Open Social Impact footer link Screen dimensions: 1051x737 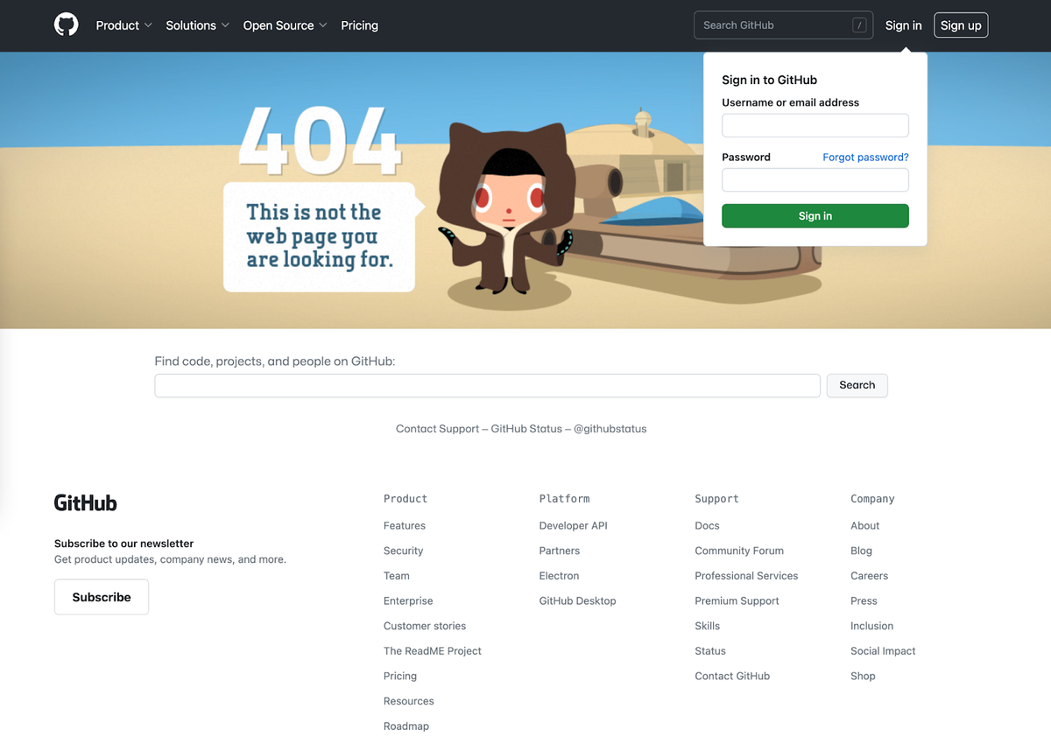(883, 651)
